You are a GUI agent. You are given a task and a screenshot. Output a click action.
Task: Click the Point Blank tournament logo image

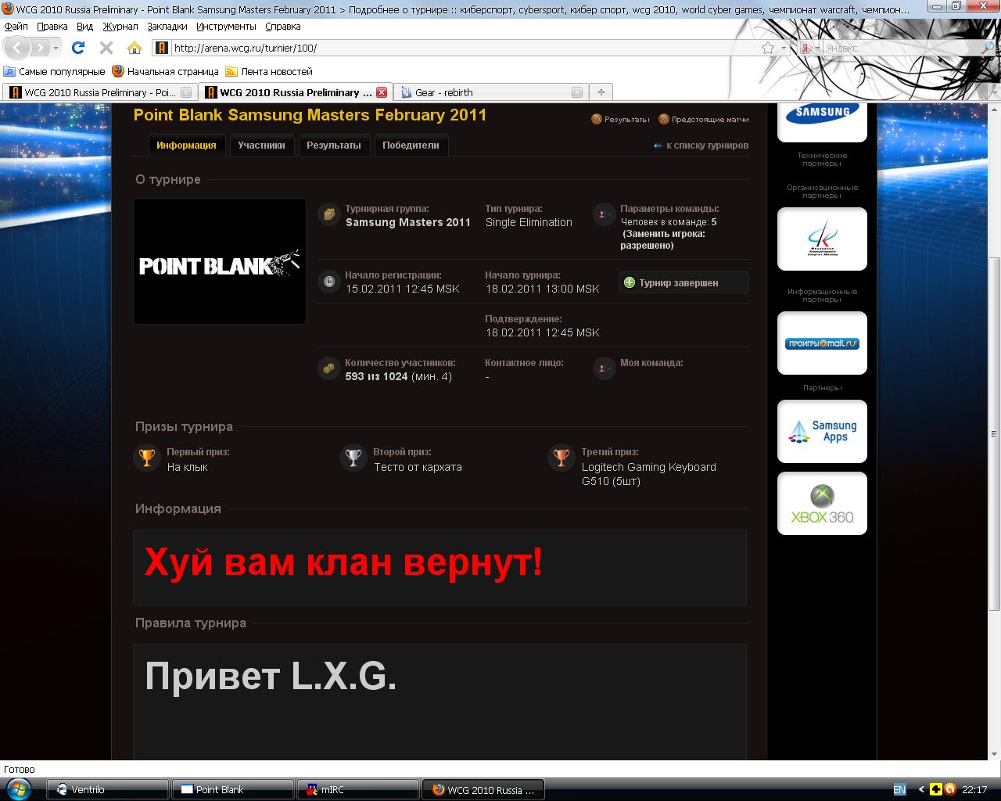(220, 261)
